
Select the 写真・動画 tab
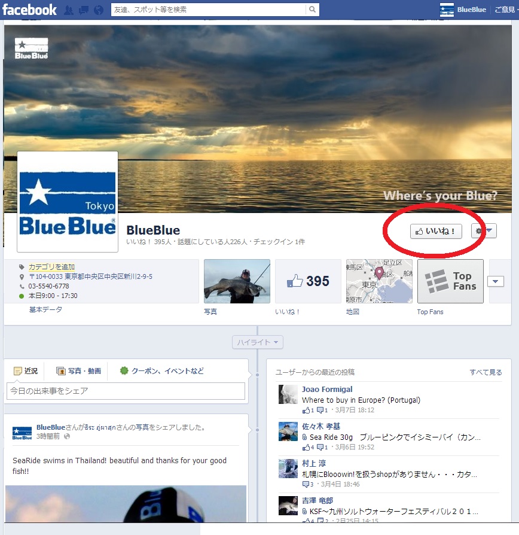click(x=79, y=371)
